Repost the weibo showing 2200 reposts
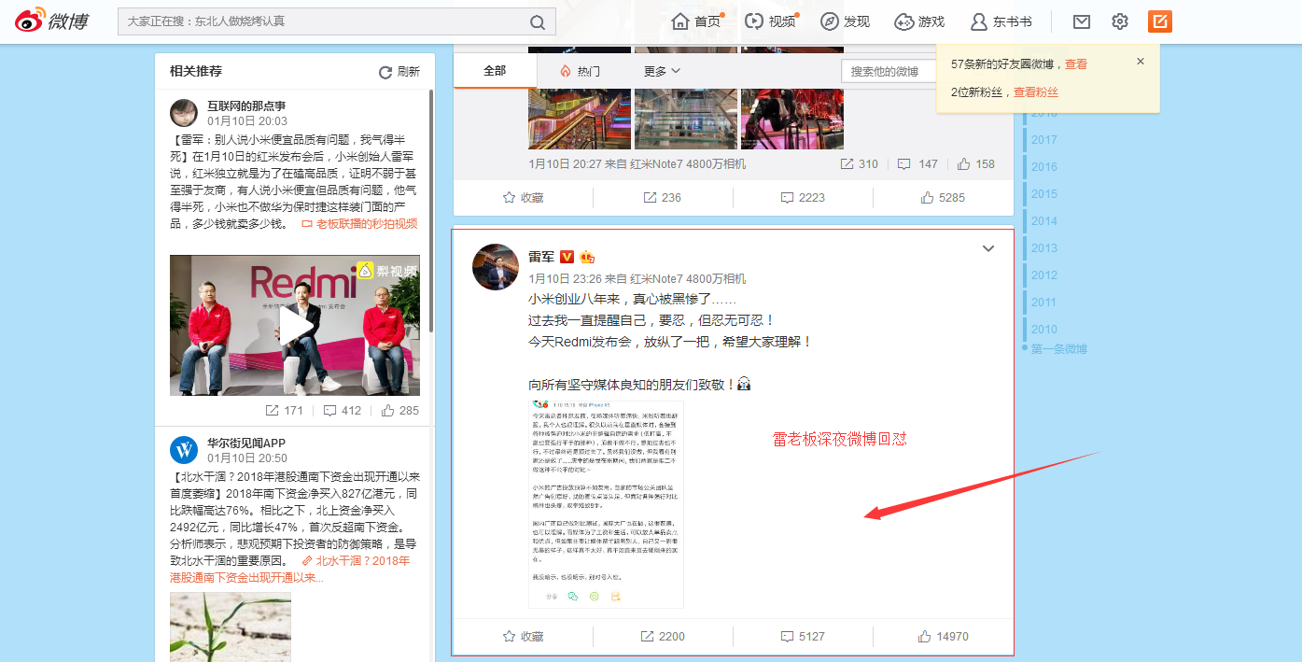This screenshot has width=1302, height=662. click(663, 637)
